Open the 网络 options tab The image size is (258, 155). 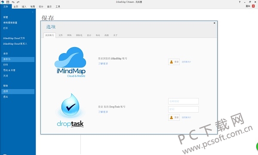click(69, 35)
